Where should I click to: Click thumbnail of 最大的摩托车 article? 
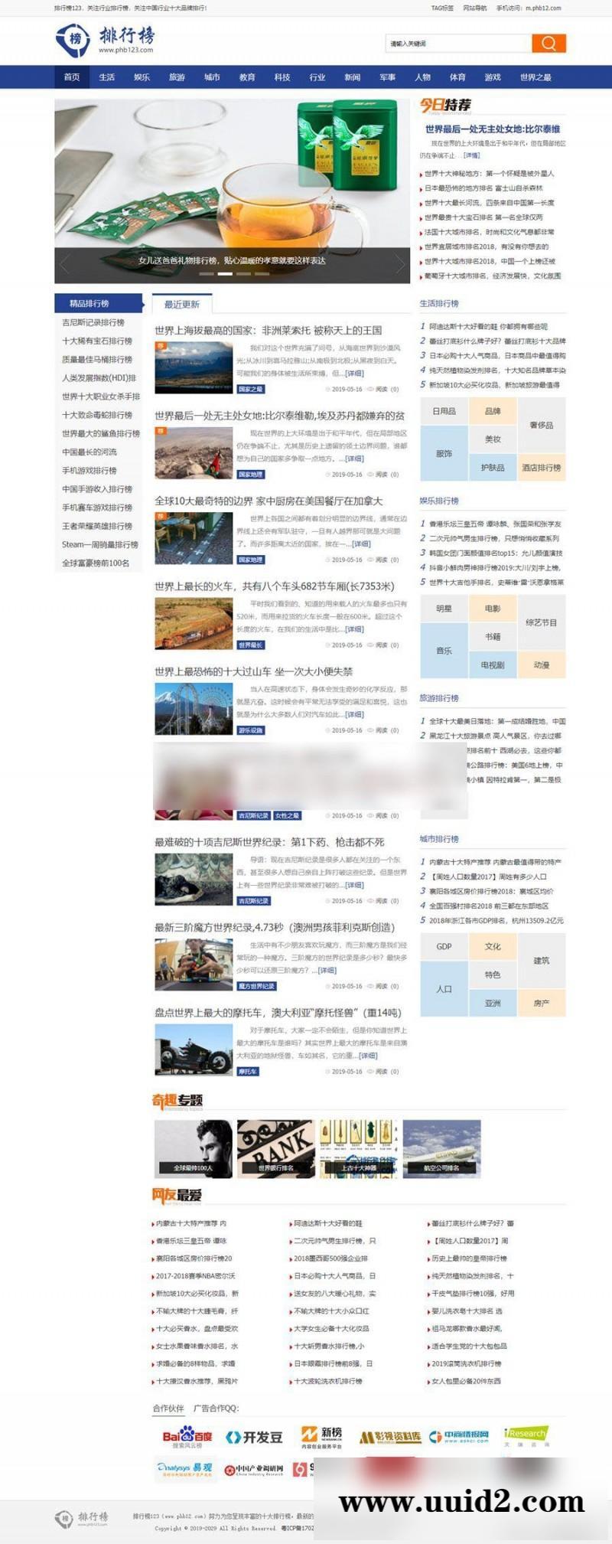[x=194, y=1049]
